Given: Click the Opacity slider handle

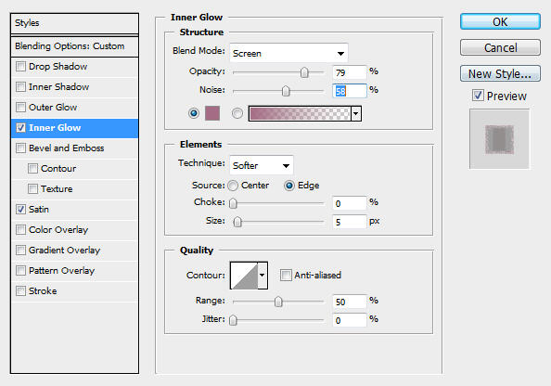Looking at the screenshot, I should (x=304, y=72).
